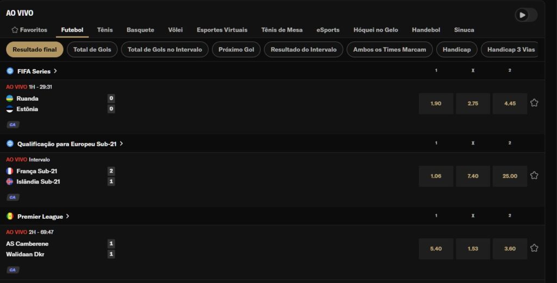Open the Basquete tab
The image size is (557, 283).
click(140, 30)
